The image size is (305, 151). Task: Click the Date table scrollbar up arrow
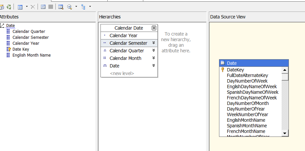click(285, 70)
